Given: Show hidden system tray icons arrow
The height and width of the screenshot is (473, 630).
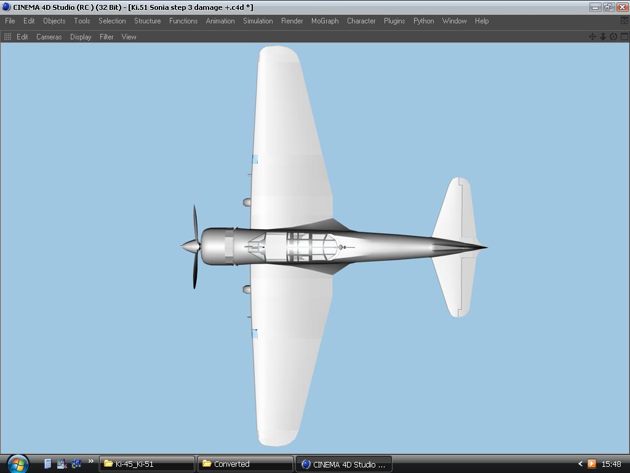Looking at the screenshot, I should pyautogui.click(x=580, y=464).
